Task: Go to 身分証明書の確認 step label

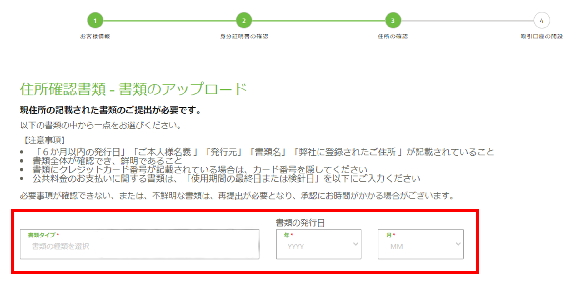Action: [x=244, y=37]
